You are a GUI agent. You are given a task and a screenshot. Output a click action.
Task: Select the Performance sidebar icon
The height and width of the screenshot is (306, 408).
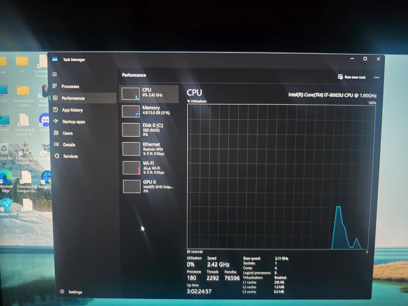[55, 98]
